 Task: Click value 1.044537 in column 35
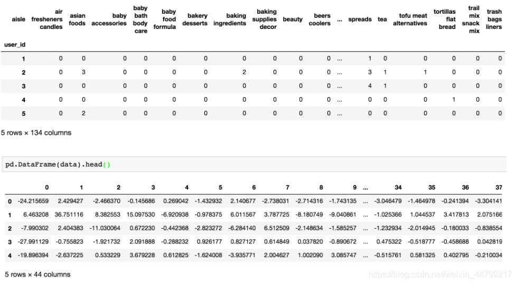click(x=422, y=214)
